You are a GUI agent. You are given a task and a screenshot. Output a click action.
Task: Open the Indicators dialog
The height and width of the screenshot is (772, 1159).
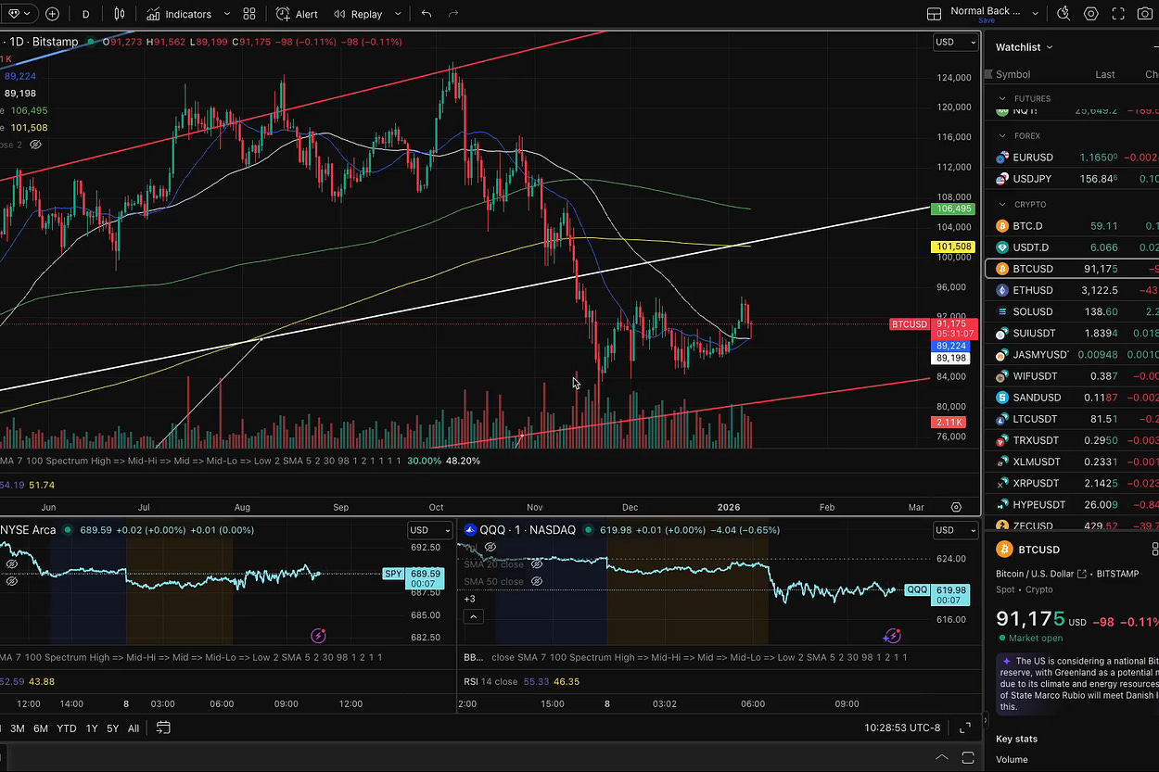(179, 14)
